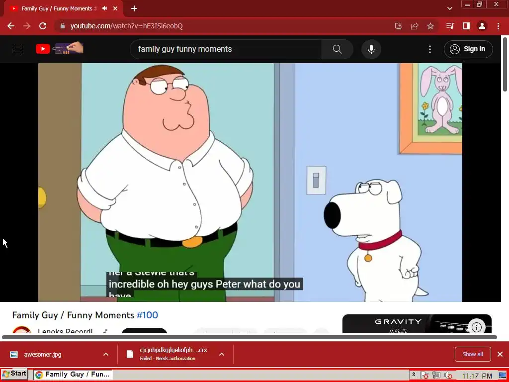Open the YouTube settings three-dot menu
509x382 pixels.
coord(430,49)
